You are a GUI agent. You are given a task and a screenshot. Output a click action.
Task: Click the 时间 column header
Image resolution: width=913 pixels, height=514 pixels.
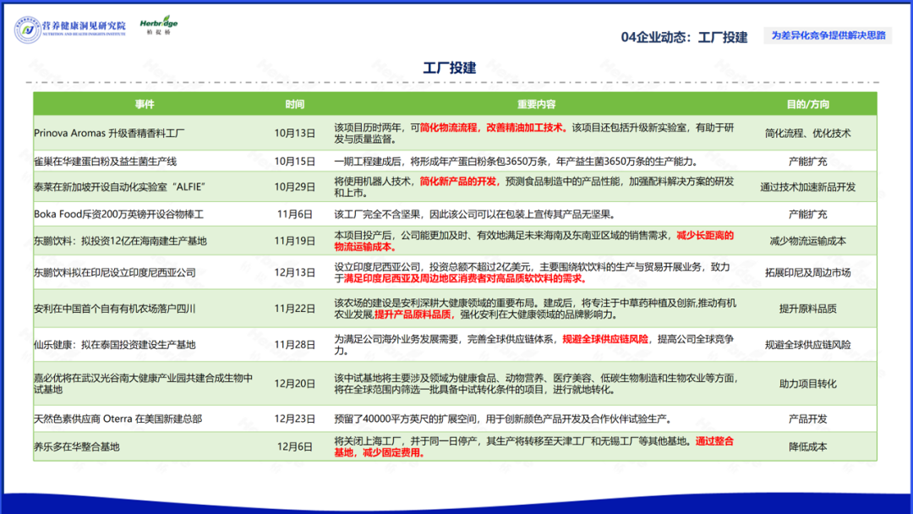[x=294, y=105]
